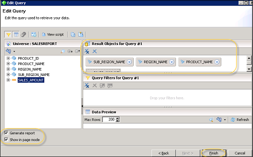The image size is (253, 157).
Task: Click the copy icon next to View script
Action: (73, 34)
